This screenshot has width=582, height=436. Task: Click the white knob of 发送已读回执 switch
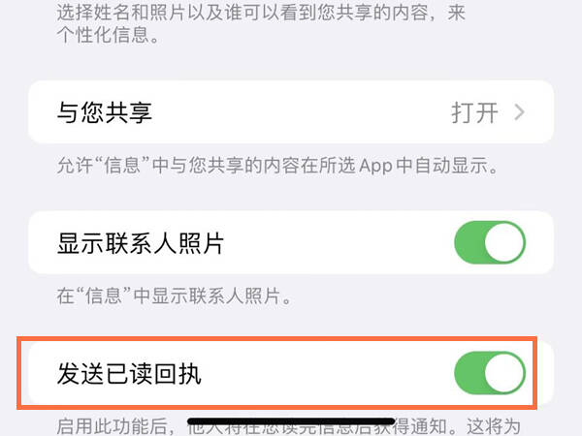[504, 373]
